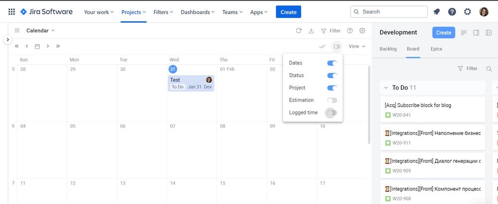This screenshot has width=498, height=204.
Task: Refresh the calendar
Action: click(299, 31)
